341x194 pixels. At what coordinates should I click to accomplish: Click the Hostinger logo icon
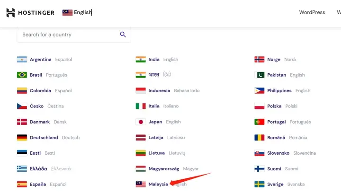click(10, 13)
